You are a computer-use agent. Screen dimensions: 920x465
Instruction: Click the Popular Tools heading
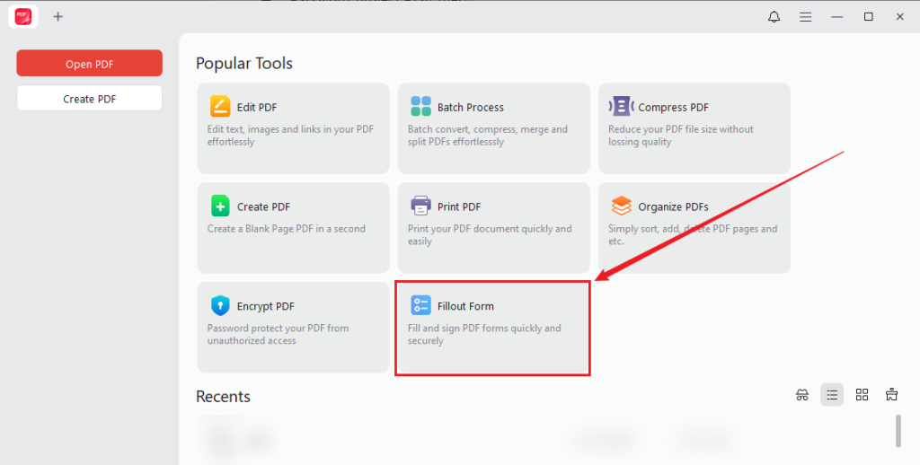[x=244, y=64]
